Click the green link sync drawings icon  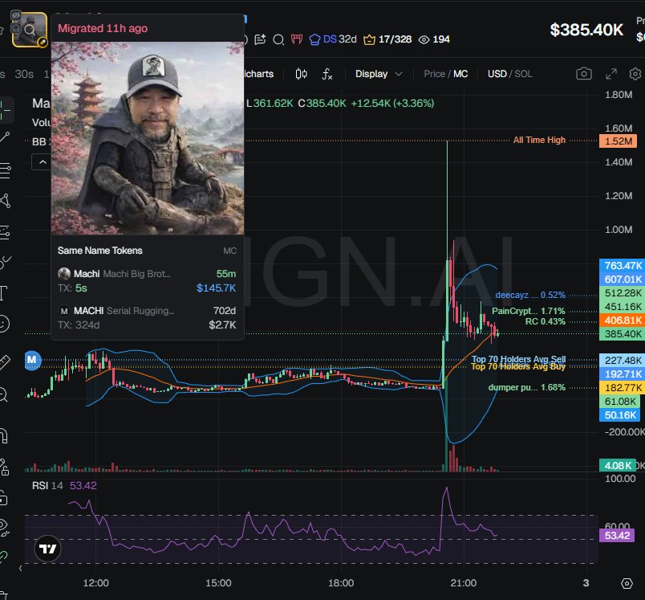[4, 557]
